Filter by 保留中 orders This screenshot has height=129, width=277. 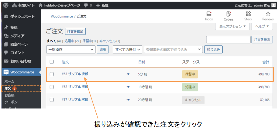click(x=87, y=41)
